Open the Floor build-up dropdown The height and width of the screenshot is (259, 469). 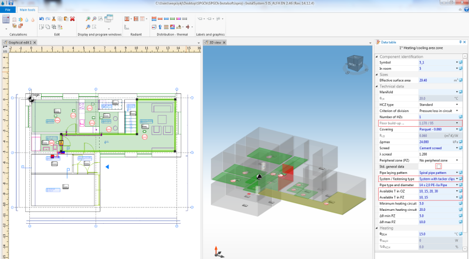point(457,123)
